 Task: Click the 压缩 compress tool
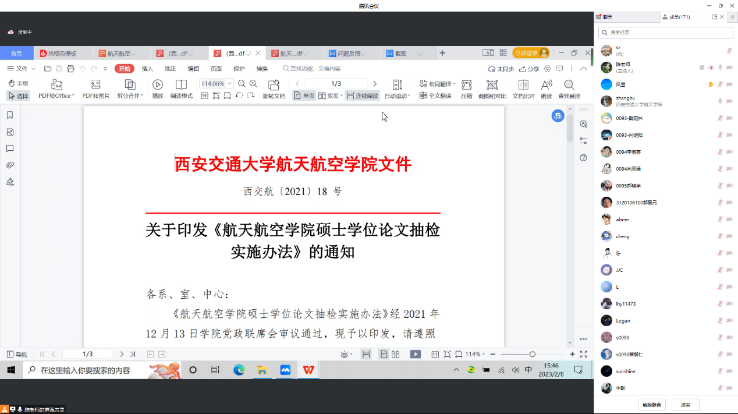pyautogui.click(x=466, y=89)
